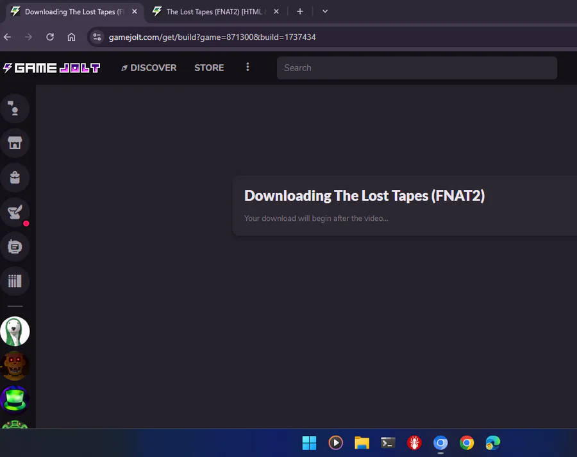Open the Store page

[209, 68]
